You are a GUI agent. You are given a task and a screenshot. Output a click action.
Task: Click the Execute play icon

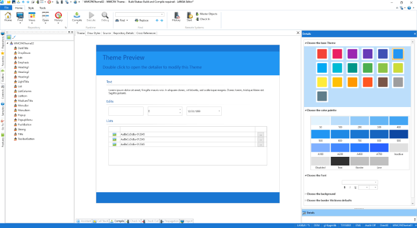(91, 17)
